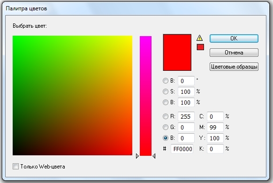
Task: Select the brightness B percent radio button
Action: (x=166, y=102)
